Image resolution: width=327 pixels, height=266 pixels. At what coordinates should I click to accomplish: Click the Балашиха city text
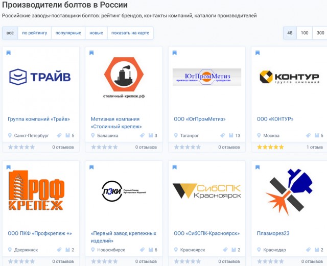108,136
